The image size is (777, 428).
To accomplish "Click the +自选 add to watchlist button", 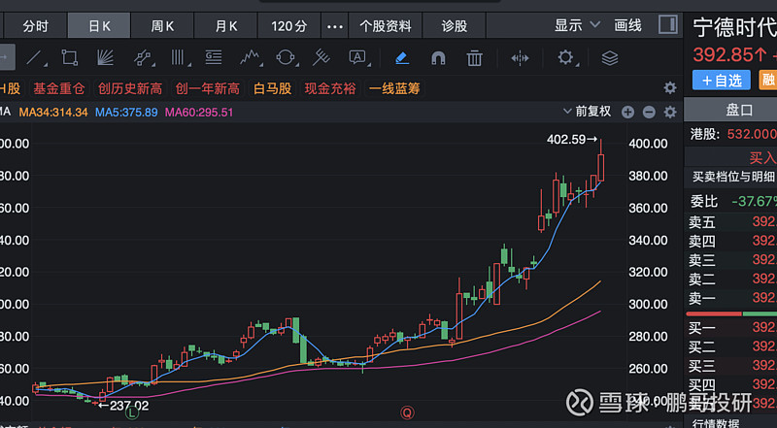I will [716, 81].
